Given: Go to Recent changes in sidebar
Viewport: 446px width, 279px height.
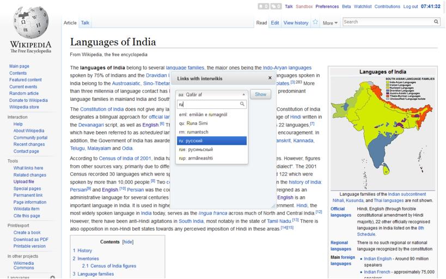Looking at the screenshot, I should click(x=29, y=144).
